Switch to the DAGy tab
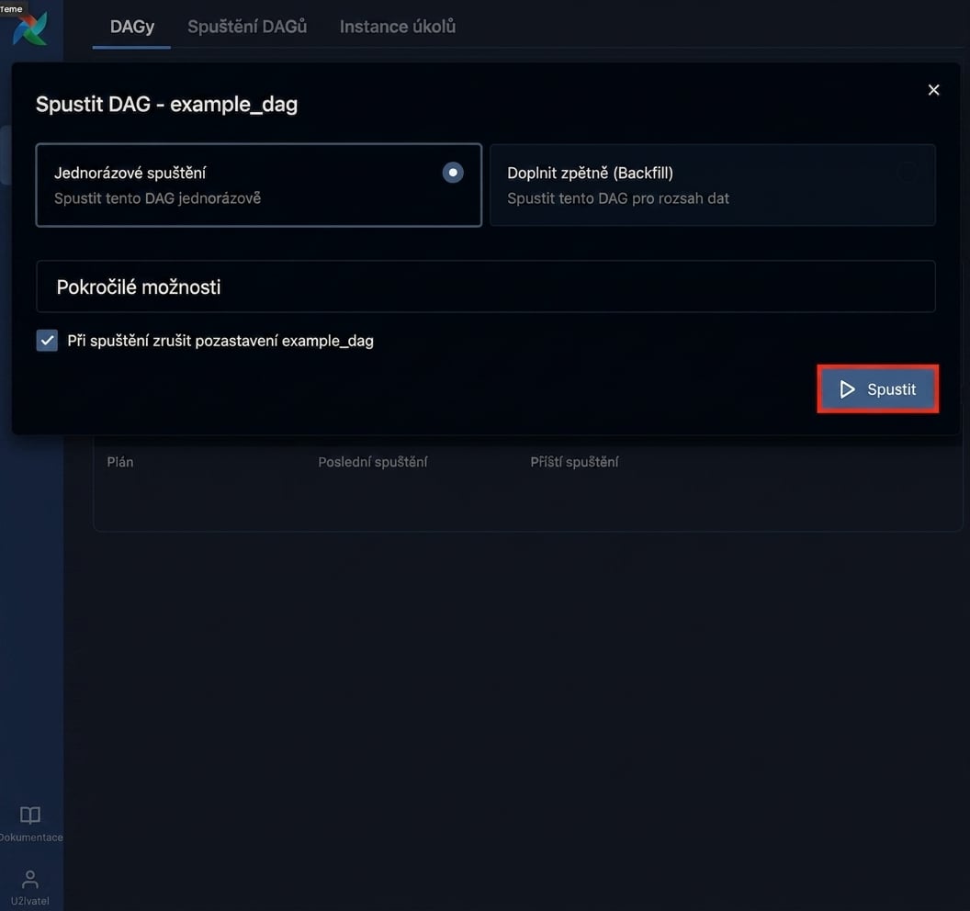970x911 pixels. [x=131, y=27]
